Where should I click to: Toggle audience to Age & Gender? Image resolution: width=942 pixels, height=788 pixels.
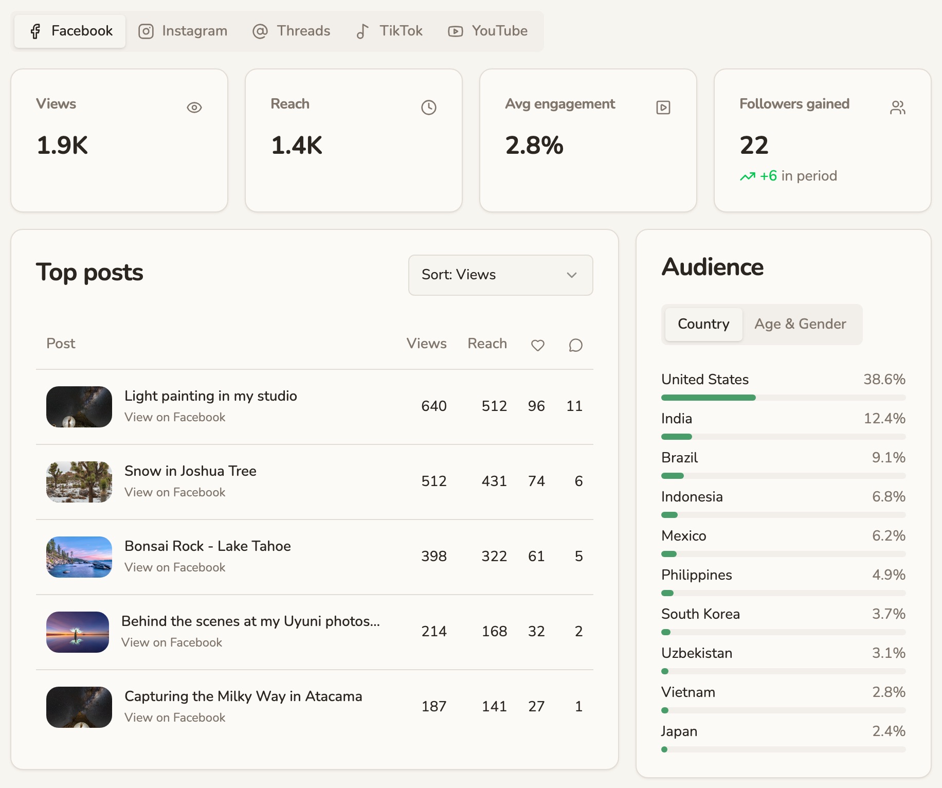click(x=800, y=324)
